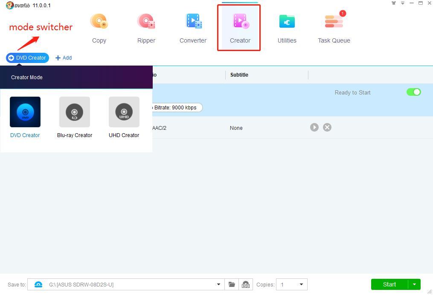Open the Save to drive dropdown
Screen dimensions: 433x295
pos(218,284)
